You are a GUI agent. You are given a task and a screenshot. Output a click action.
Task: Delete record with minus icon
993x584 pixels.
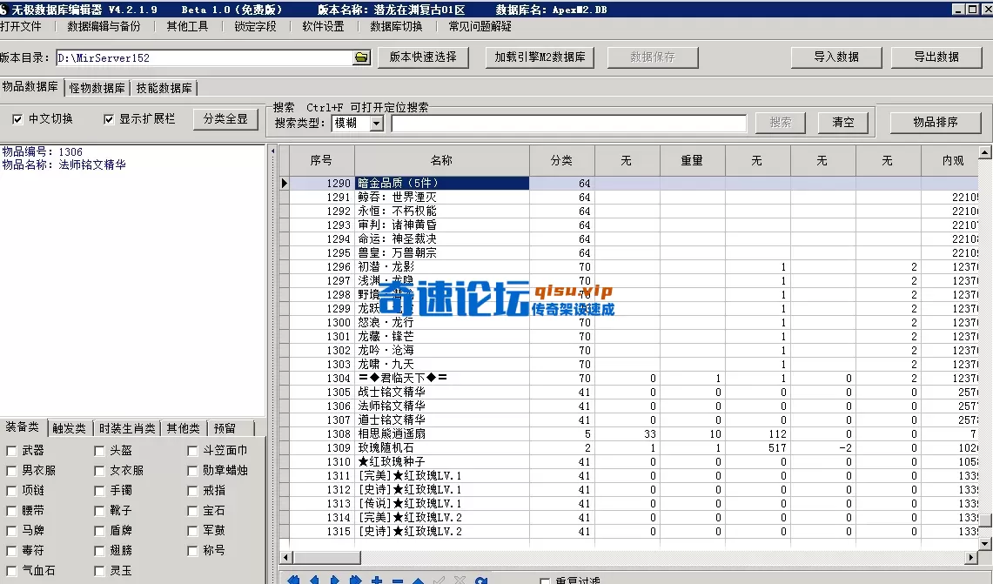[x=397, y=580]
